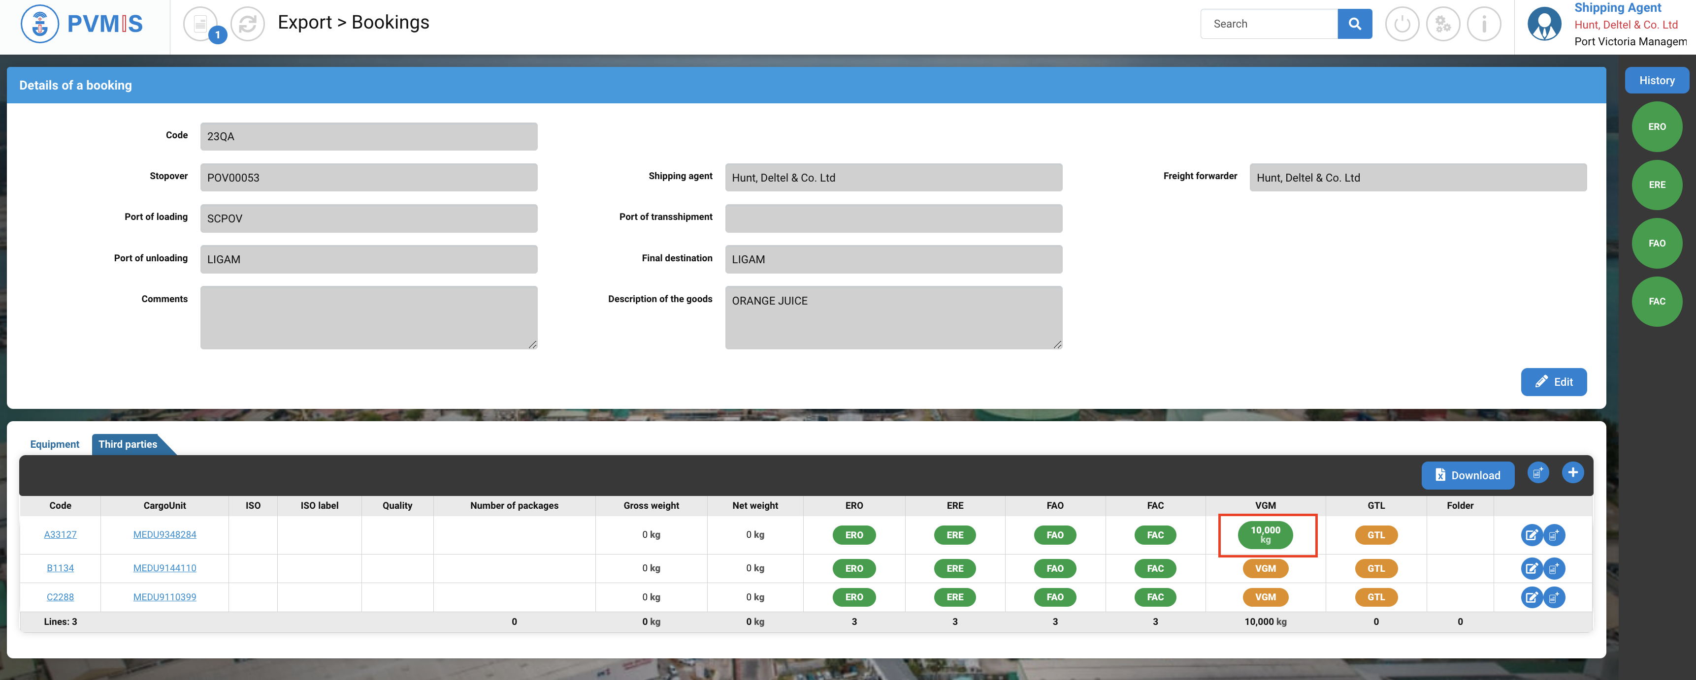Click the power logout icon

click(x=1402, y=24)
